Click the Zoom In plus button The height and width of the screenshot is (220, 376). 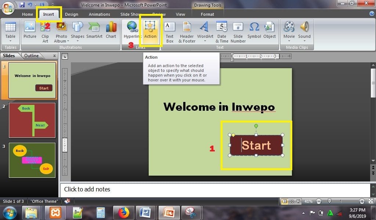pyautogui.click(x=362, y=201)
